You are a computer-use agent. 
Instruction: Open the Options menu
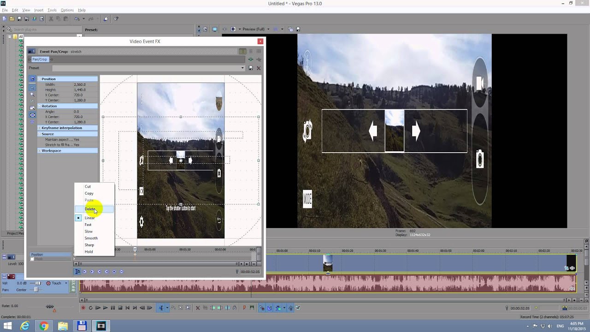[x=67, y=10]
